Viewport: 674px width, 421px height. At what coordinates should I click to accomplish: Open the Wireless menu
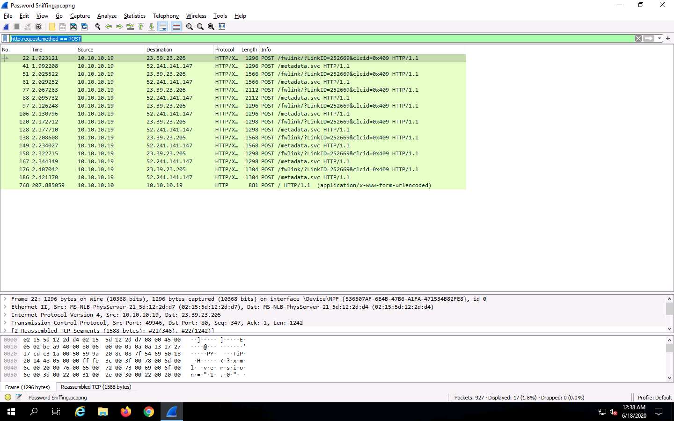tap(196, 16)
